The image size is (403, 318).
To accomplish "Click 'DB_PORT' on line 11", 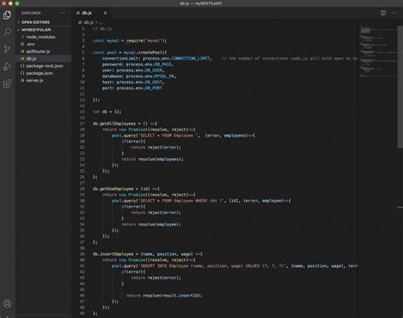I will point(154,88).
